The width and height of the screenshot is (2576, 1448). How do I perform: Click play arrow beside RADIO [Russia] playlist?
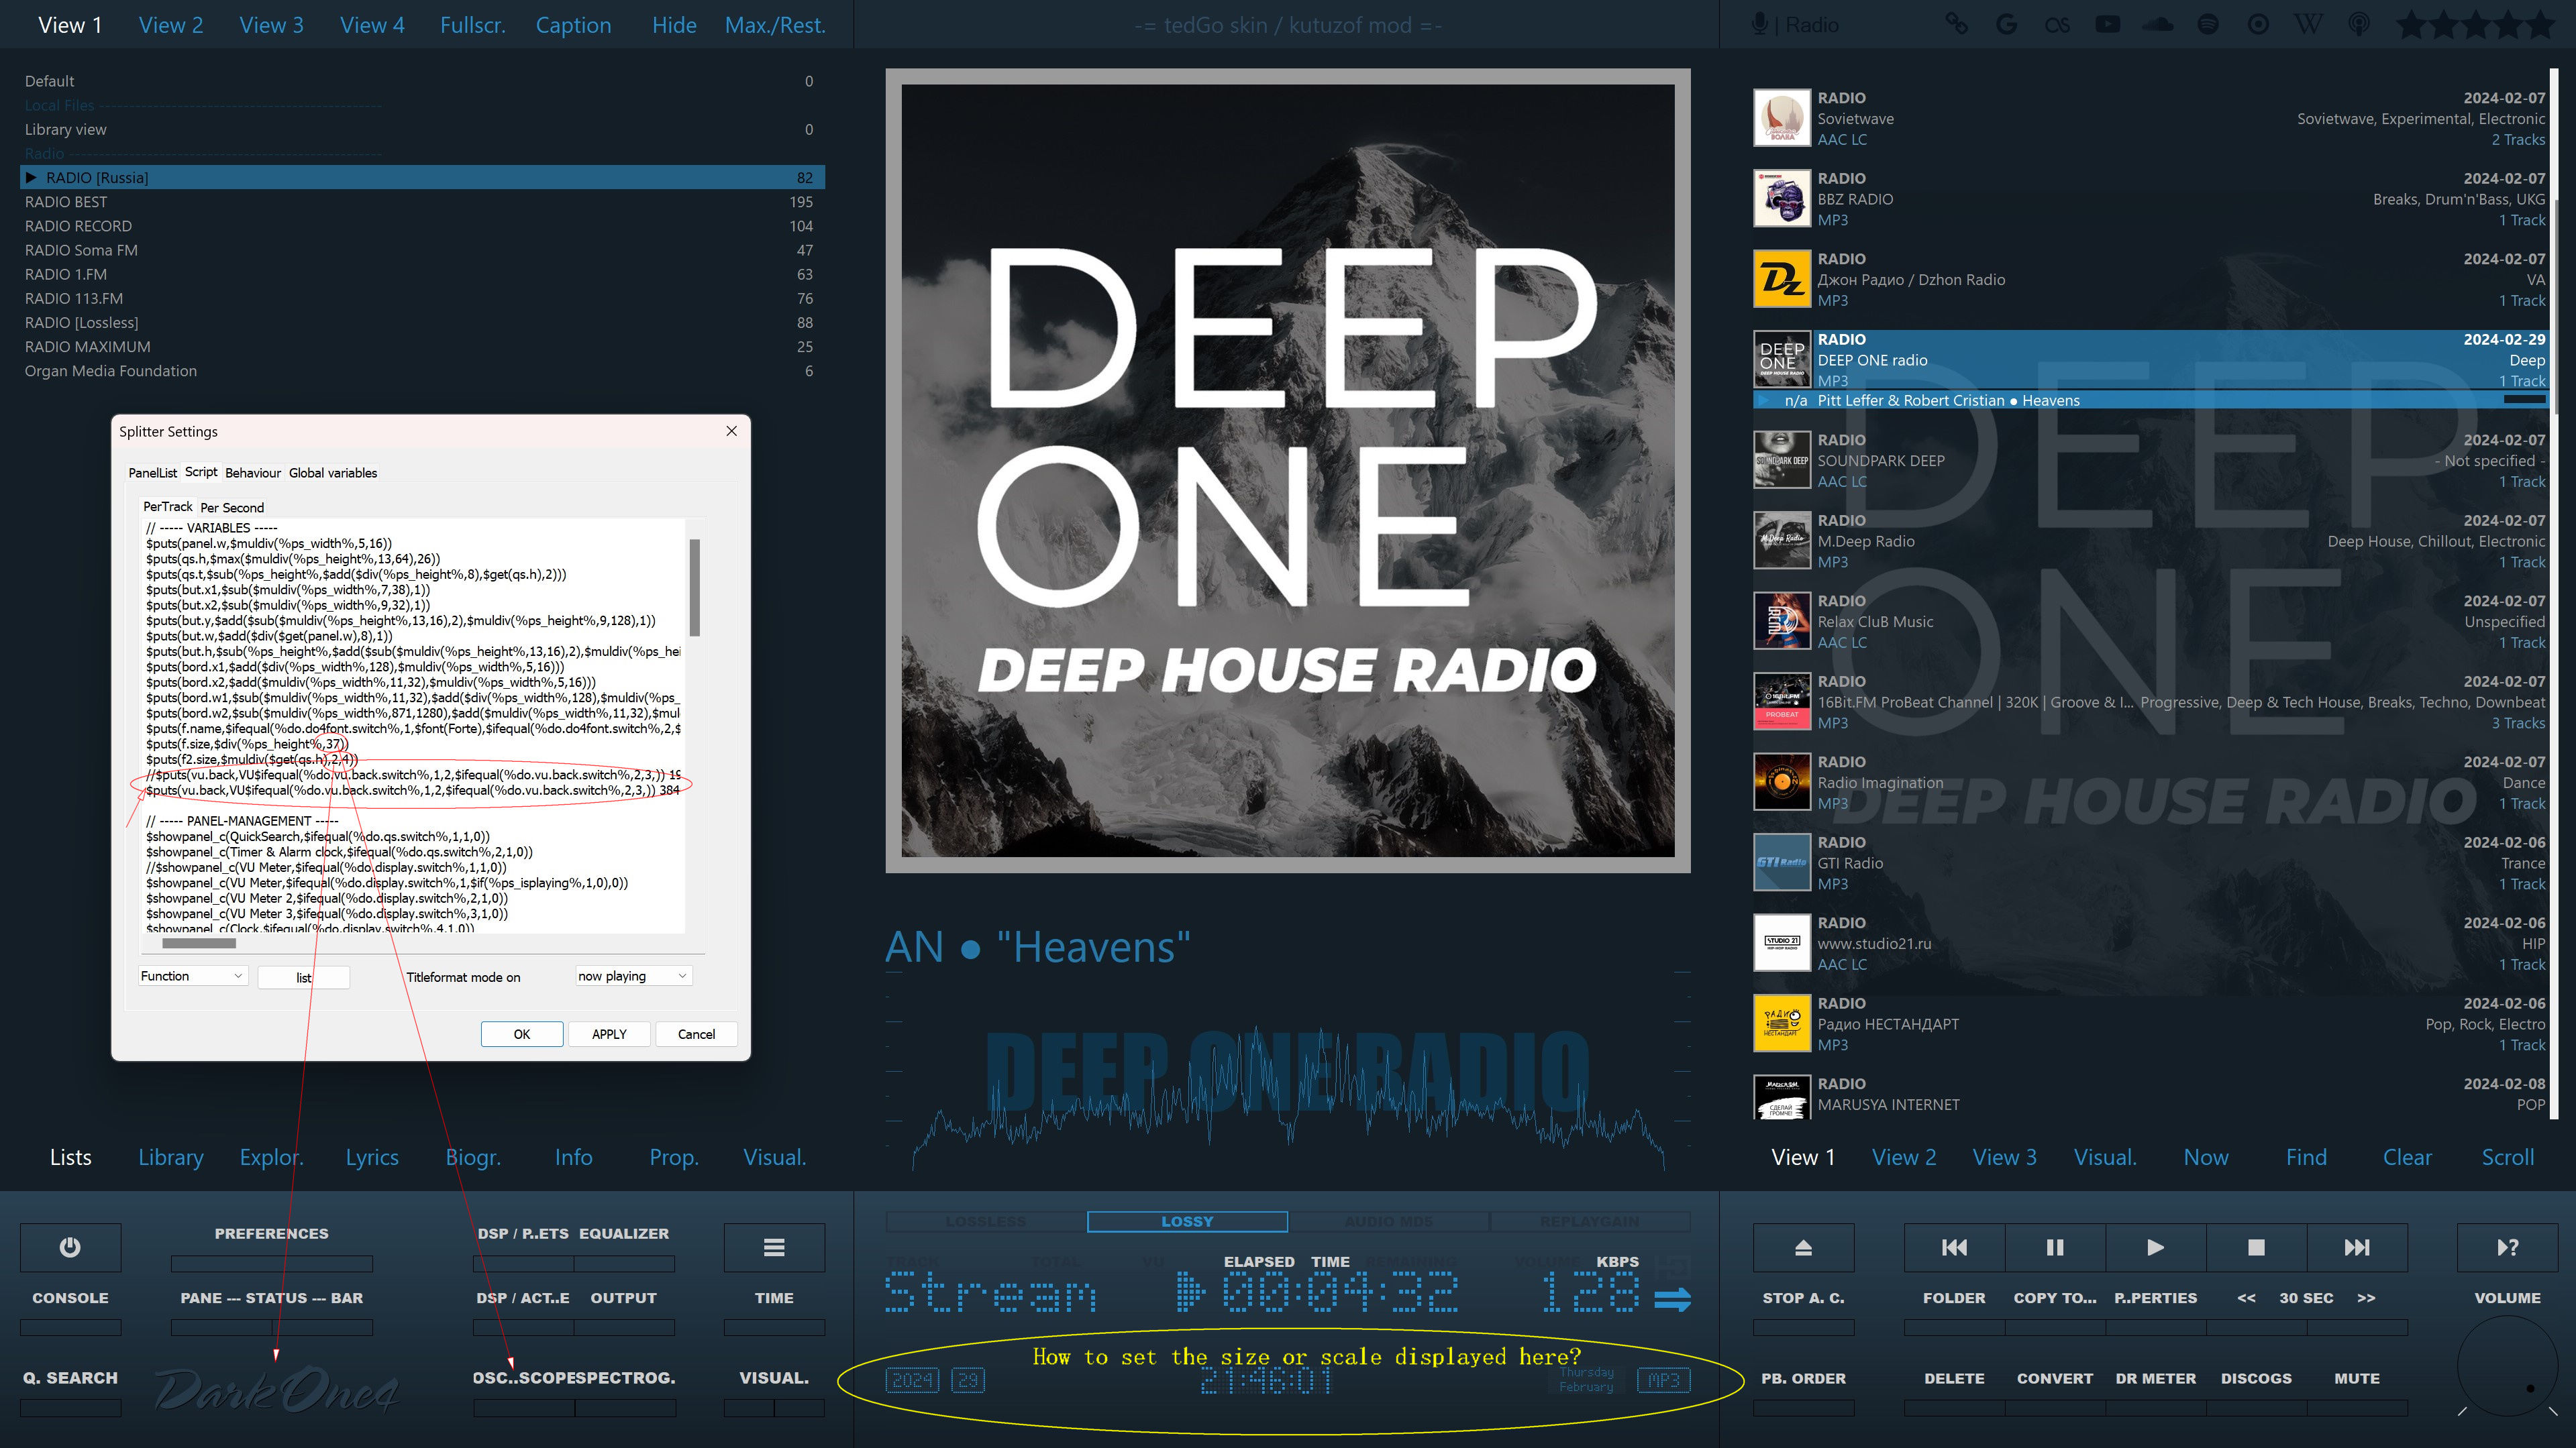pos(31,178)
